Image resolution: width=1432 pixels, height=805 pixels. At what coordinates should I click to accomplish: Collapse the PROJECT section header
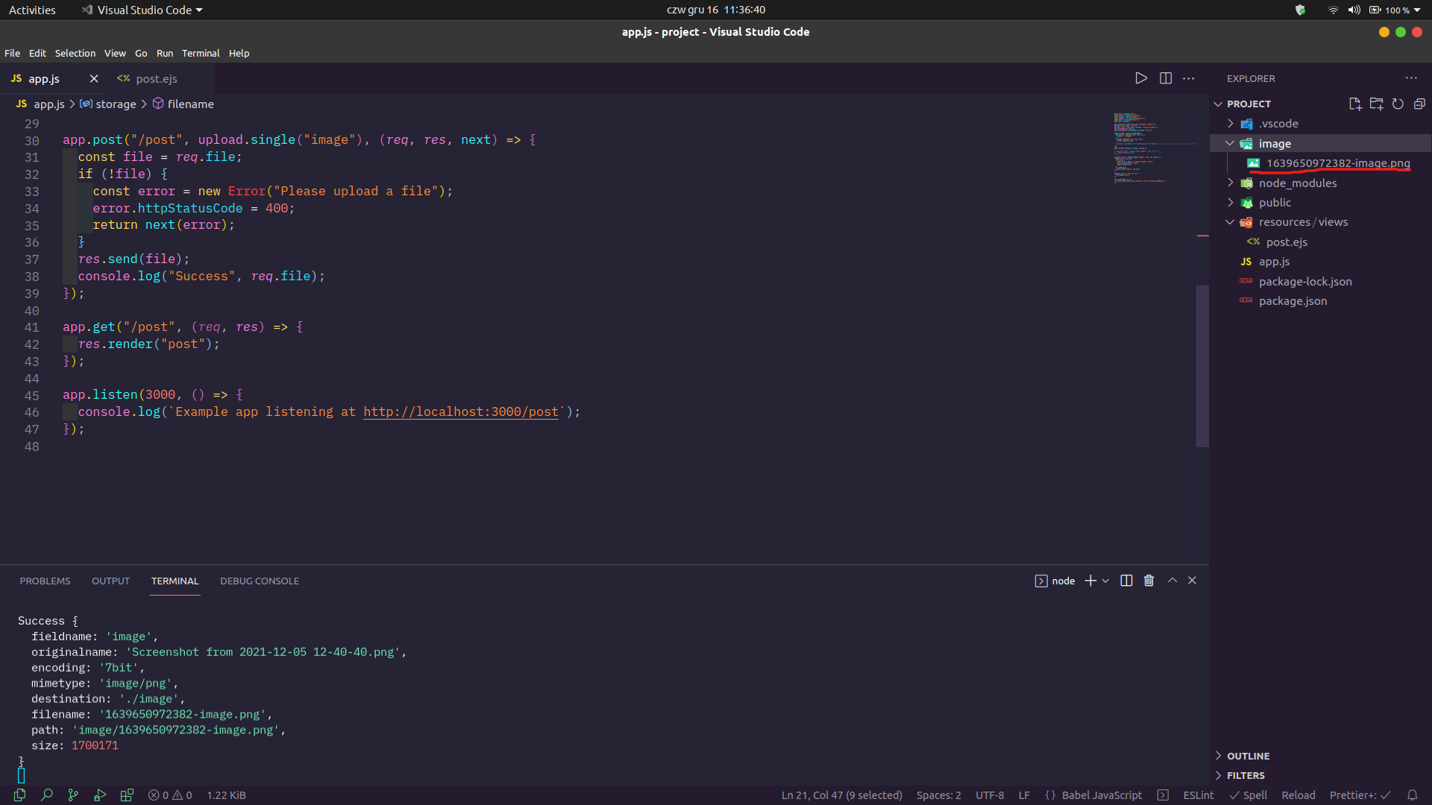coord(1249,104)
